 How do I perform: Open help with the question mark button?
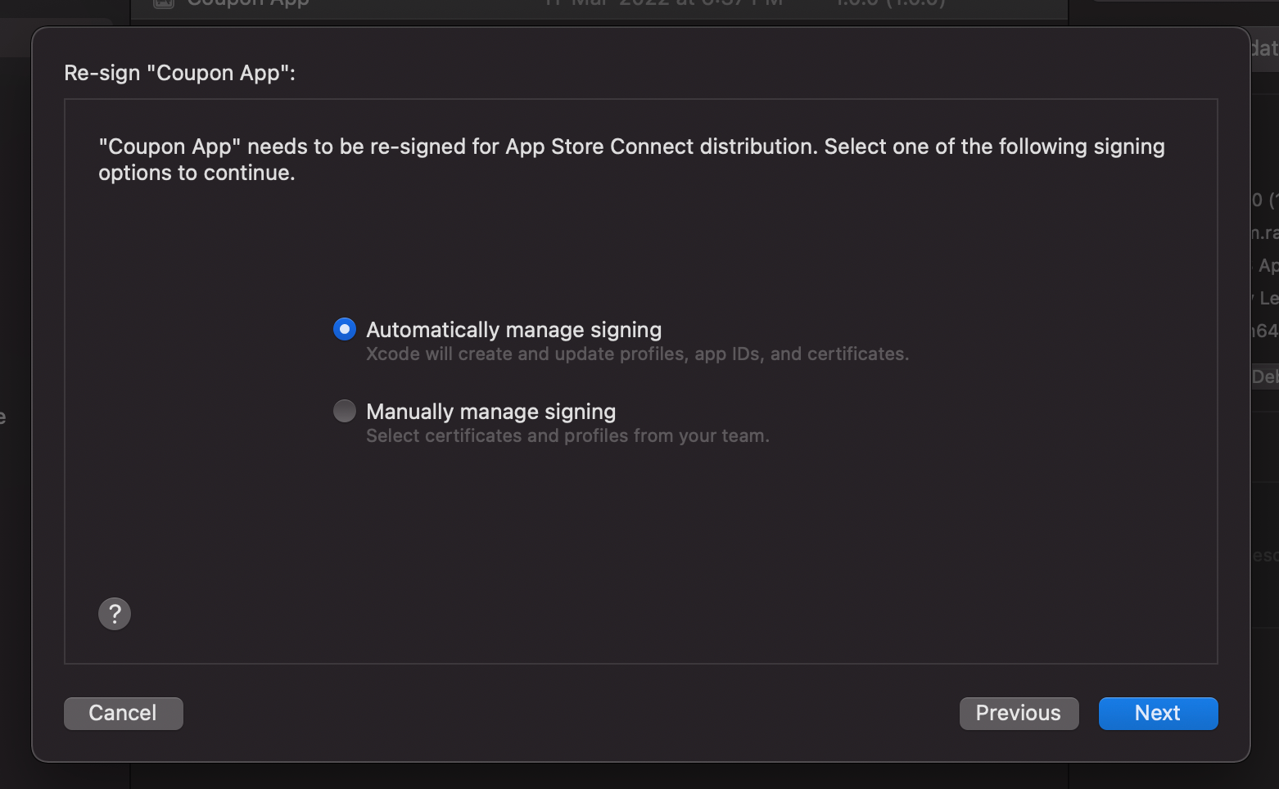(115, 614)
